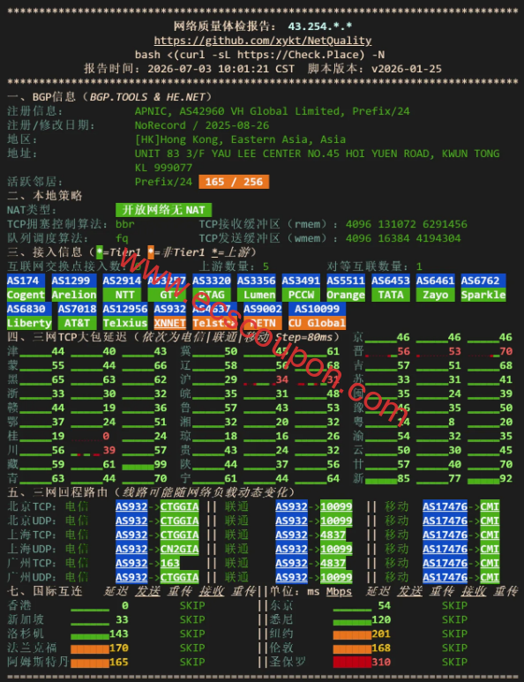Image resolution: width=524 pixels, height=682 pixels.
Task: Select the fq queue scheduler value
Action: [123, 238]
